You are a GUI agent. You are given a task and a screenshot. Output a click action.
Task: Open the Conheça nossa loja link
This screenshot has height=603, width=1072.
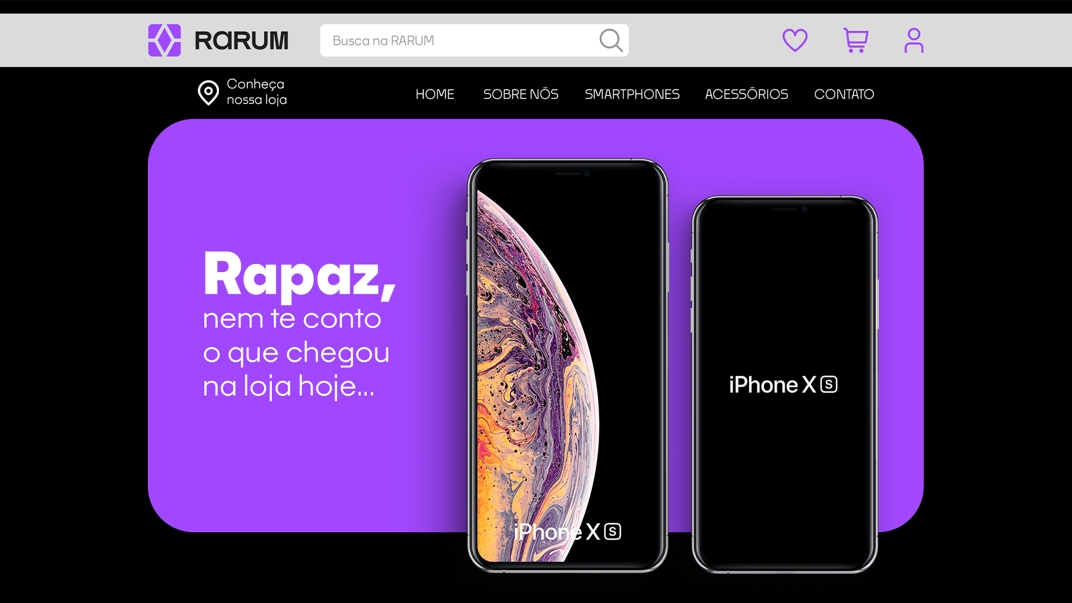pyautogui.click(x=257, y=92)
